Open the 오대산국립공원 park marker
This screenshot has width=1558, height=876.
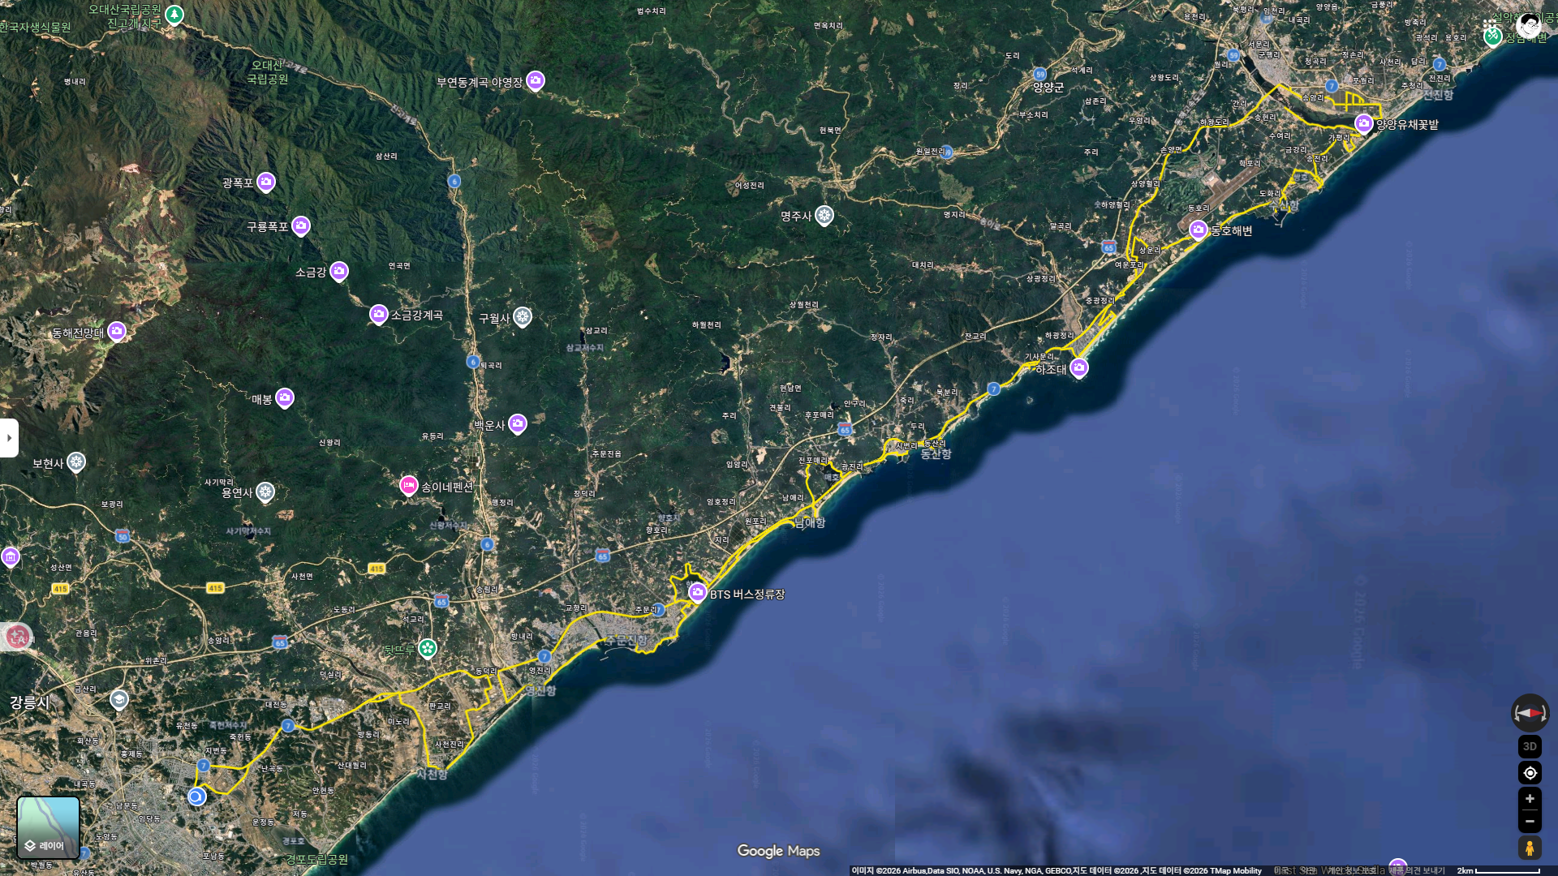pyautogui.click(x=174, y=14)
